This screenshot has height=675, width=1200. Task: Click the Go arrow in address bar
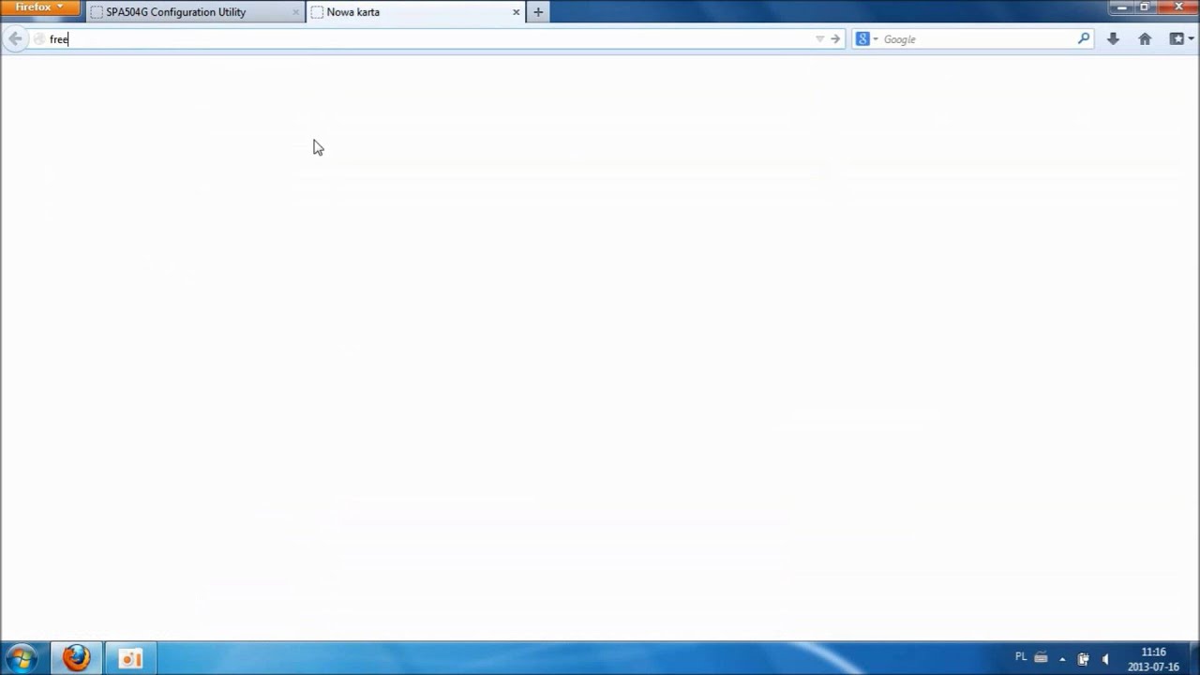click(x=835, y=39)
